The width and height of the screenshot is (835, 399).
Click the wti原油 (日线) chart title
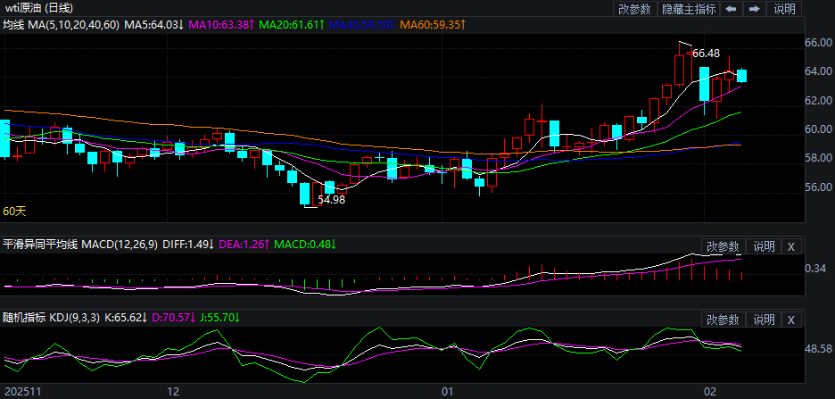point(36,8)
